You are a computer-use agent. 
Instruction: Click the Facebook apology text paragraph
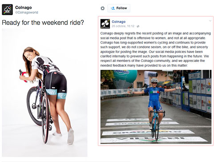(156, 49)
